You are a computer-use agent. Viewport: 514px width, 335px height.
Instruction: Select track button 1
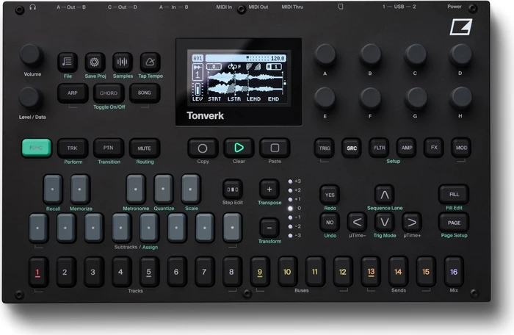(x=37, y=272)
